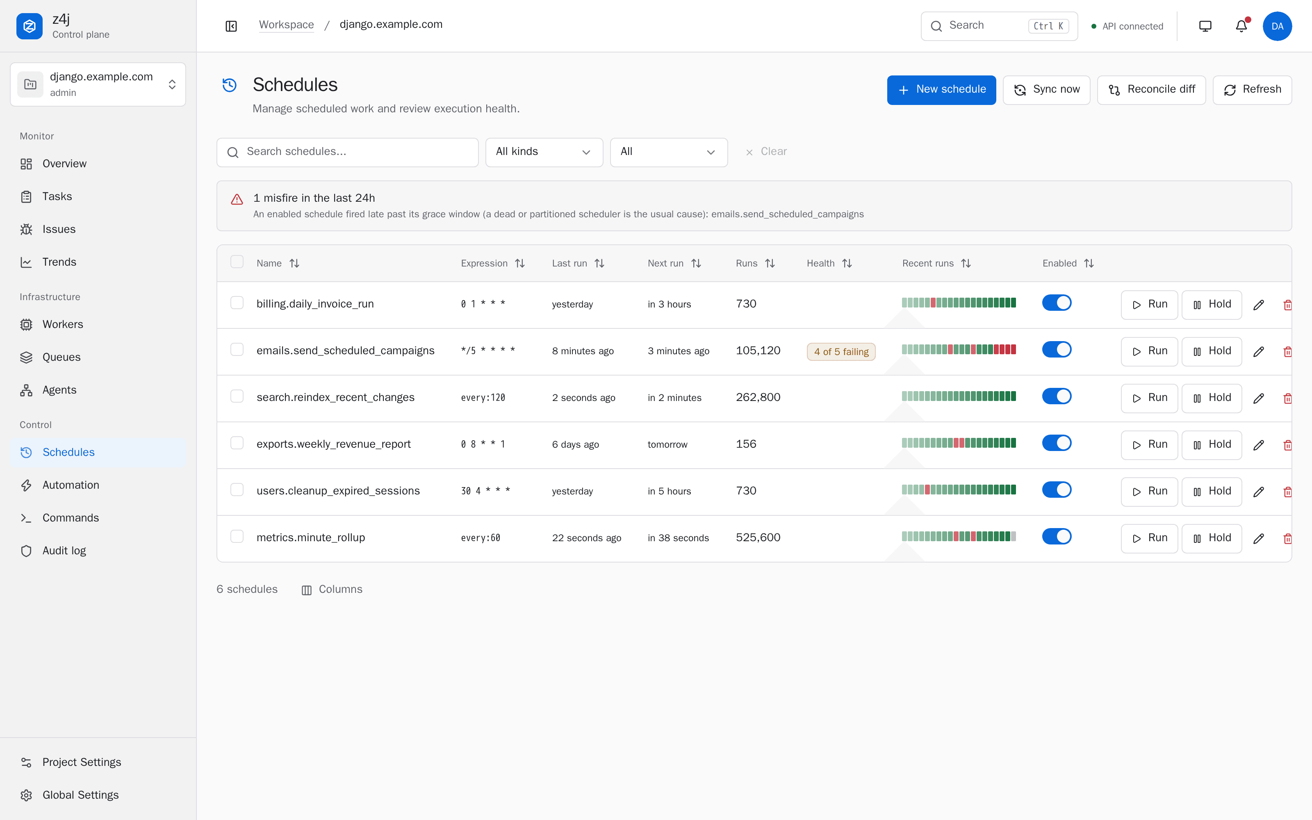The width and height of the screenshot is (1312, 820).
Task: Collapse the sidebar panel icon
Action: (231, 26)
